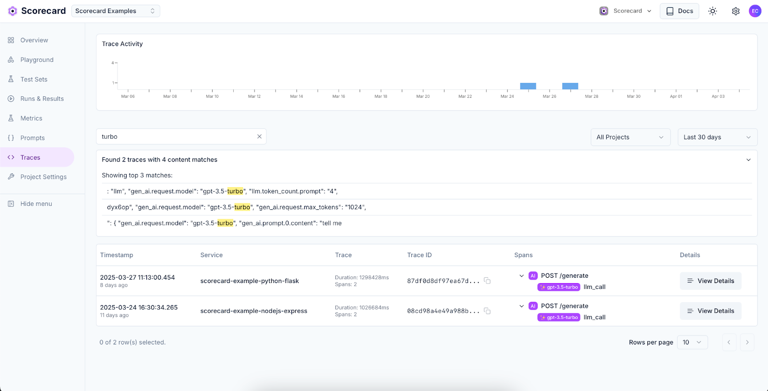The image size is (768, 391).
Task: Open the Playground sidebar item
Action: [37, 60]
